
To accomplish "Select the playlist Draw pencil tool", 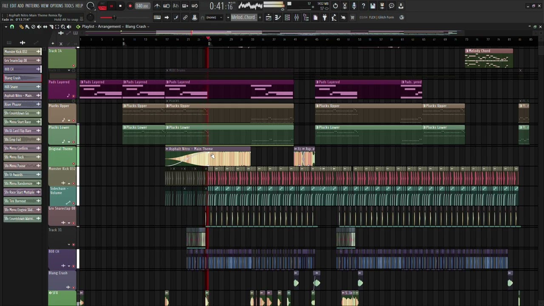I will click(21, 27).
